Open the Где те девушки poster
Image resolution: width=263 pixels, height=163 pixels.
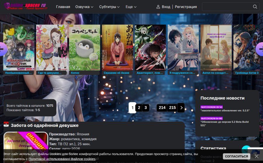click(x=52, y=48)
